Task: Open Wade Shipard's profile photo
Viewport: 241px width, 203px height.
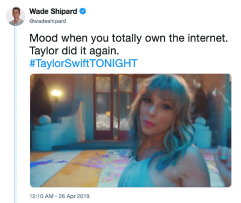Action: (x=16, y=16)
